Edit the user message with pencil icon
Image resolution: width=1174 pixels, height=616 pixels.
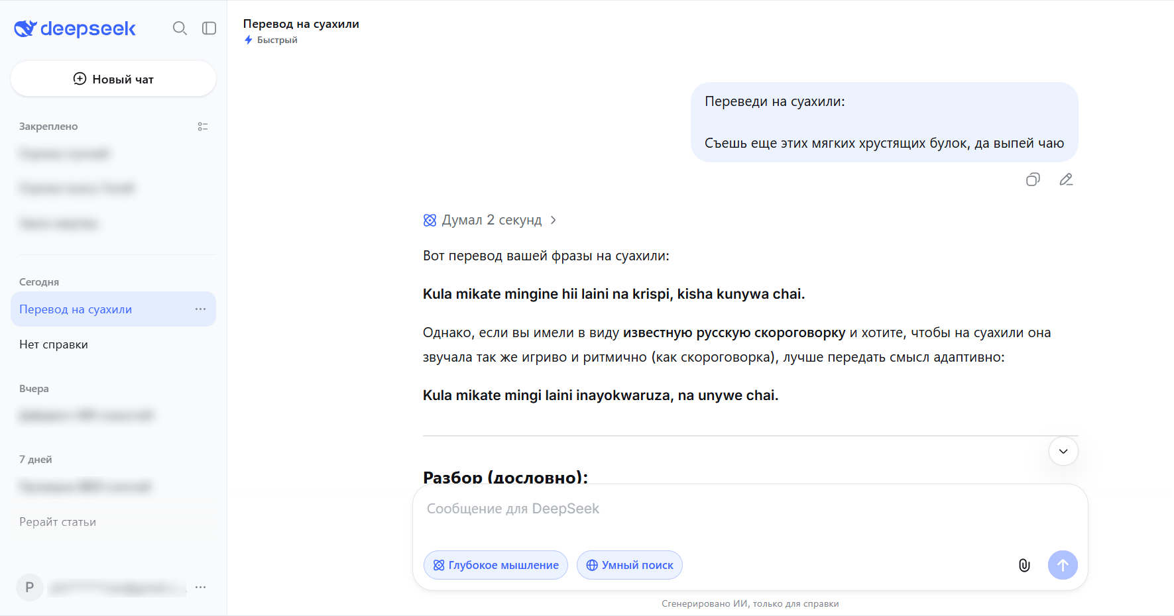[x=1066, y=180]
